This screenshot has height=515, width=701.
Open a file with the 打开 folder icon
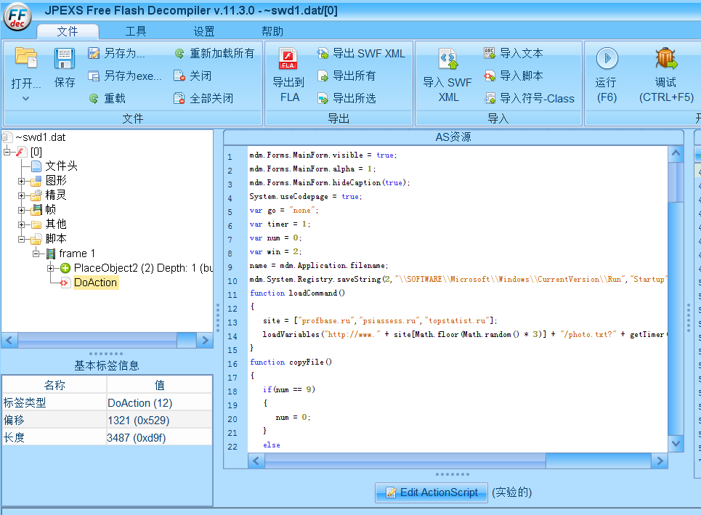[x=26, y=58]
